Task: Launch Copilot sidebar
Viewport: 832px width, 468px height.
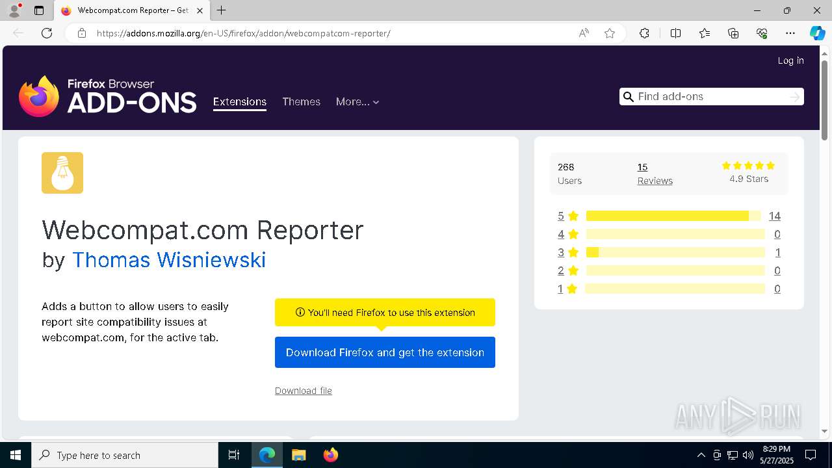Action: [817, 33]
